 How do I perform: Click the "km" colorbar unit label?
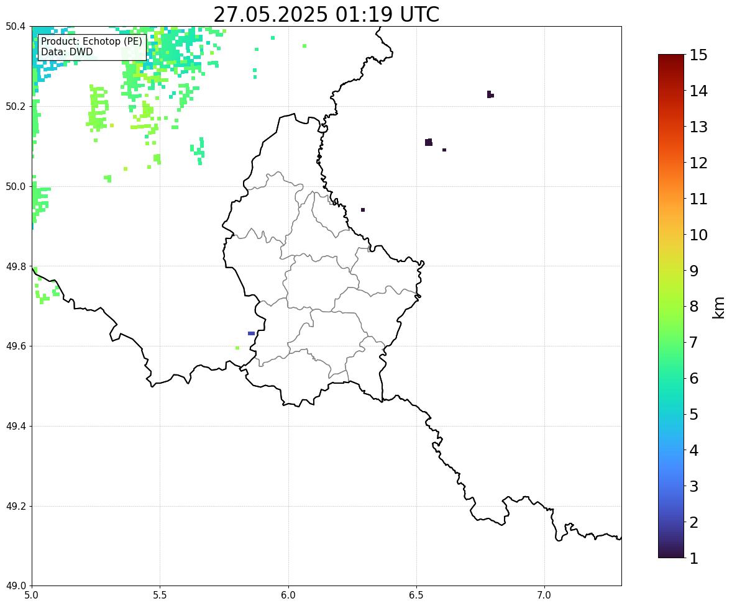[719, 308]
